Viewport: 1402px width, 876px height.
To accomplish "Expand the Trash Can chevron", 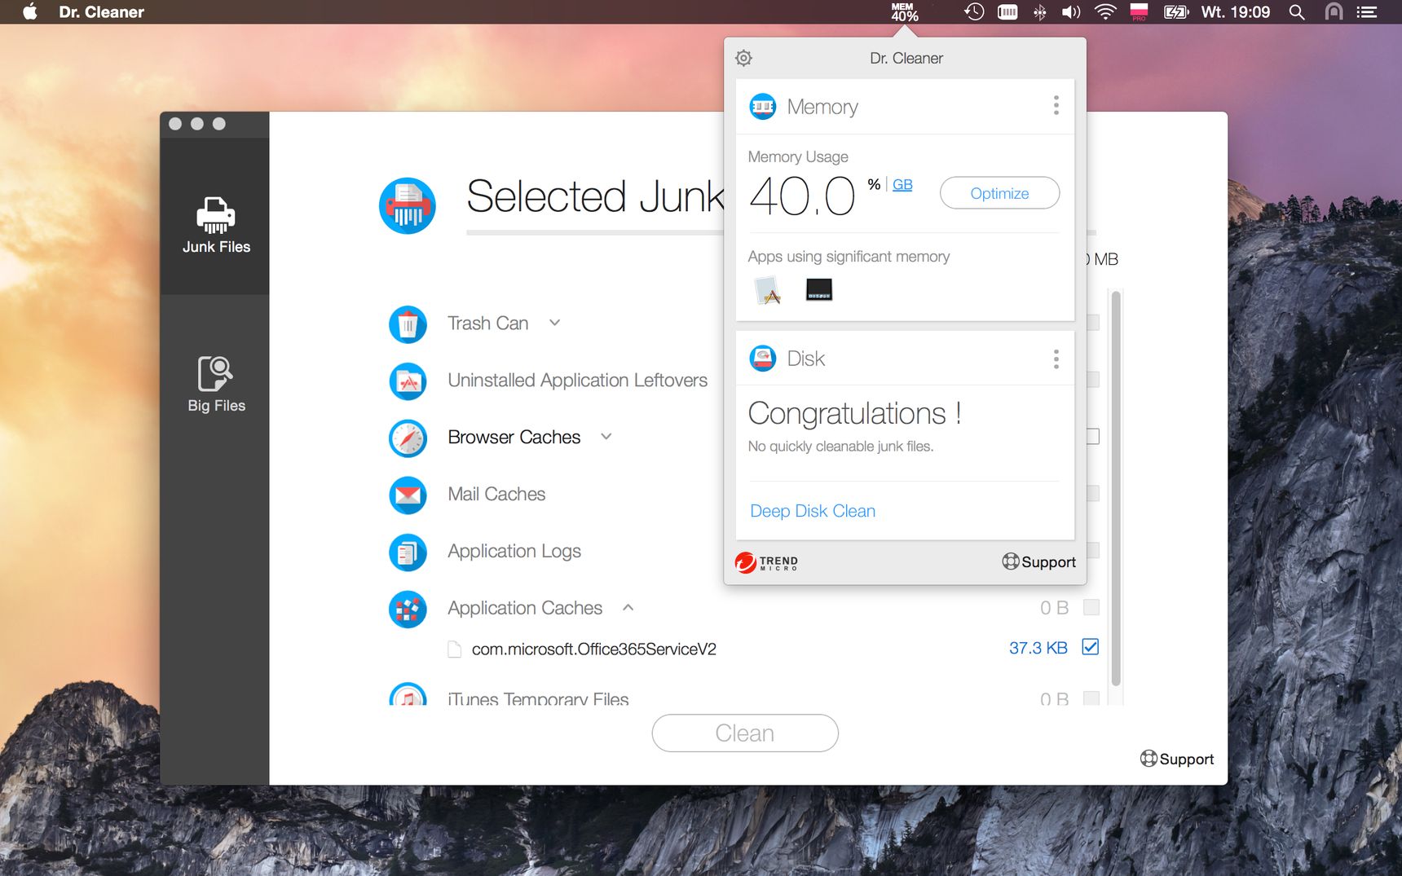I will coord(555,323).
